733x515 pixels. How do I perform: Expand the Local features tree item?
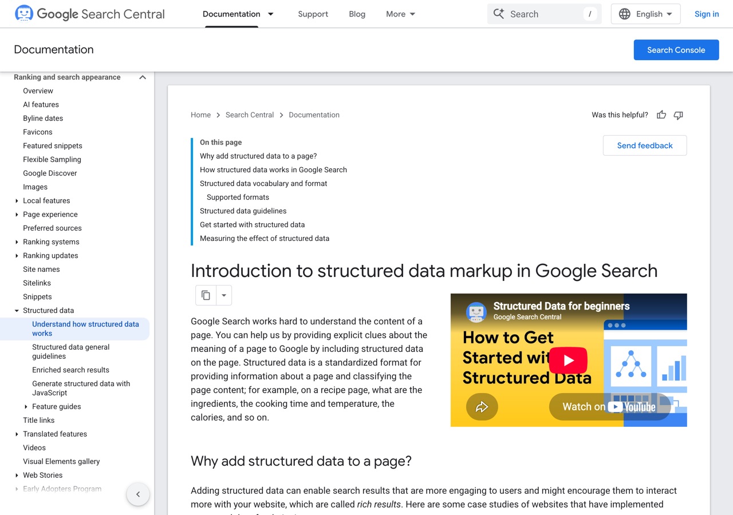click(x=17, y=201)
